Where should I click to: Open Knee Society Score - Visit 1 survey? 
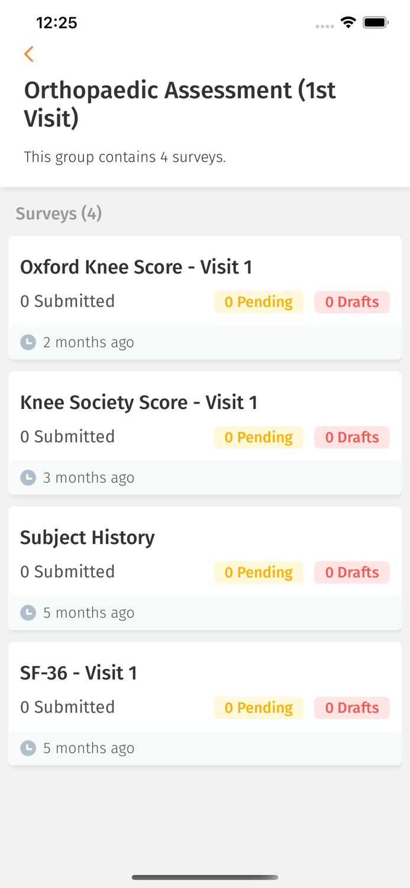pos(138,403)
